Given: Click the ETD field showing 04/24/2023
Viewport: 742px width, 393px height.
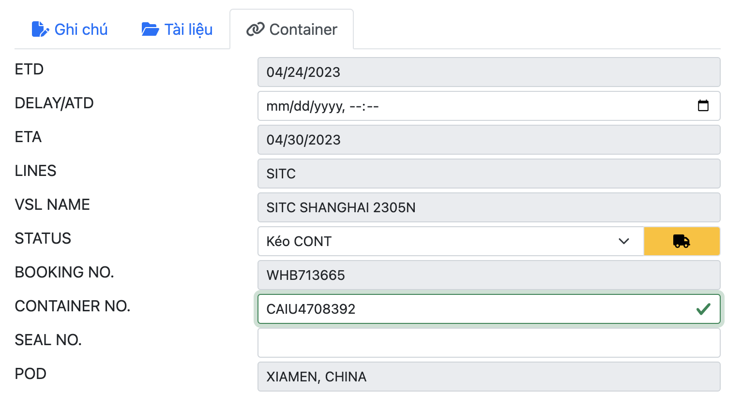Looking at the screenshot, I should click(488, 72).
